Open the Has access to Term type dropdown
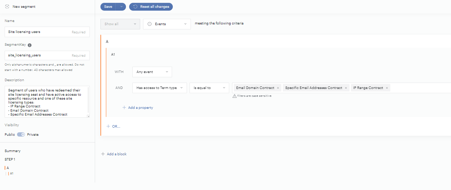Image resolution: width=451 pixels, height=190 pixels. 159,88
